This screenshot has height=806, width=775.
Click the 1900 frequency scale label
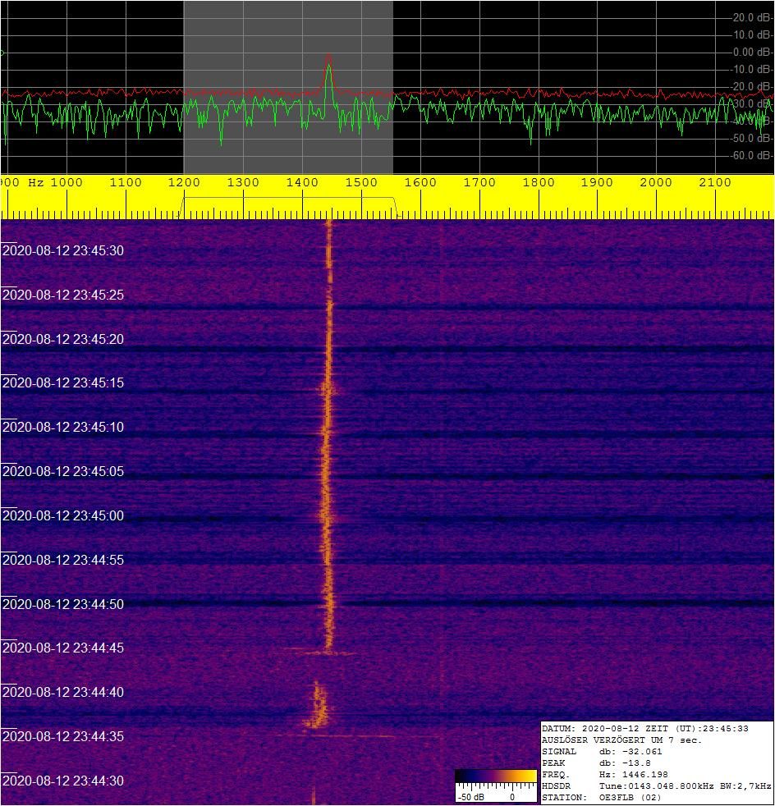(597, 182)
